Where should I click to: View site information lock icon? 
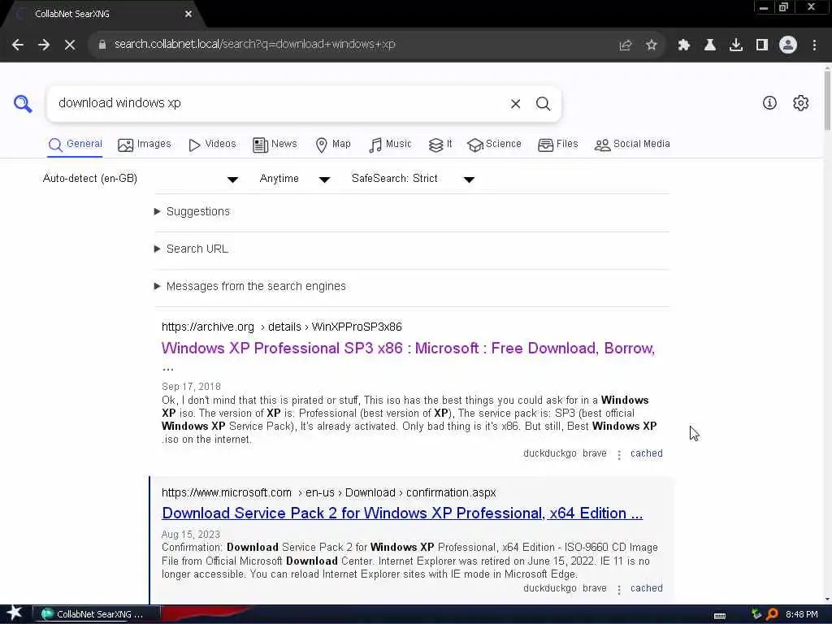click(x=102, y=45)
